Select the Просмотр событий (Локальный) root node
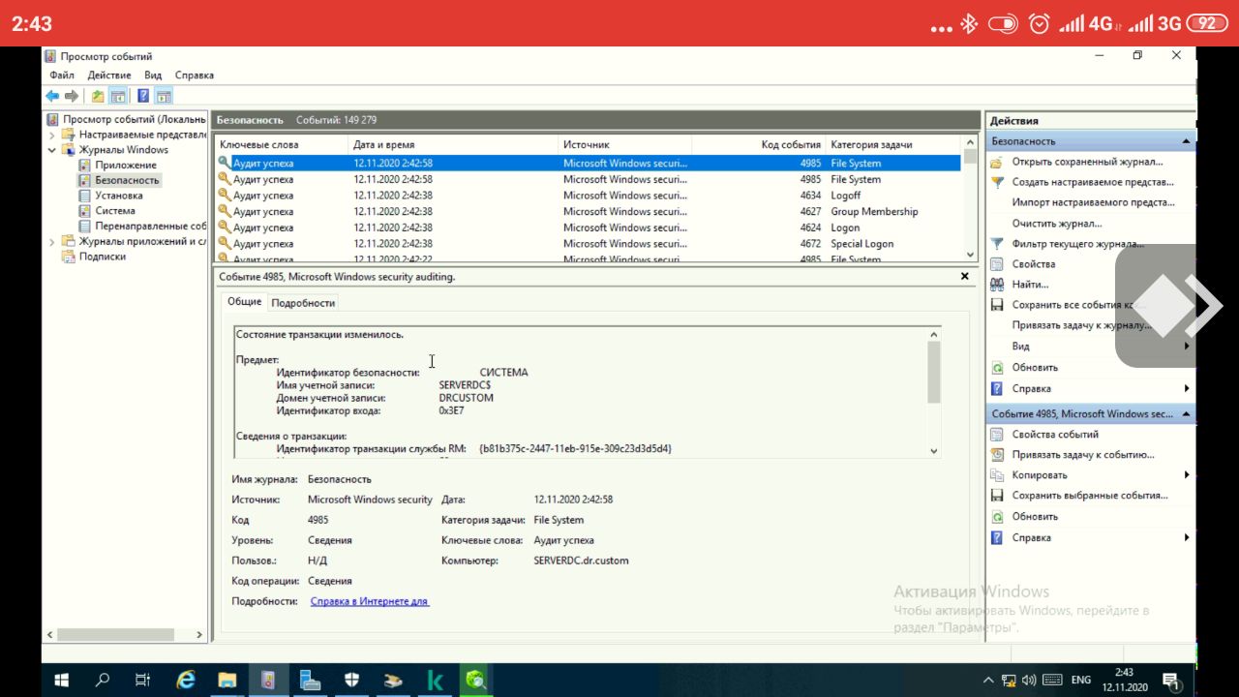The width and height of the screenshot is (1239, 697). coord(126,119)
